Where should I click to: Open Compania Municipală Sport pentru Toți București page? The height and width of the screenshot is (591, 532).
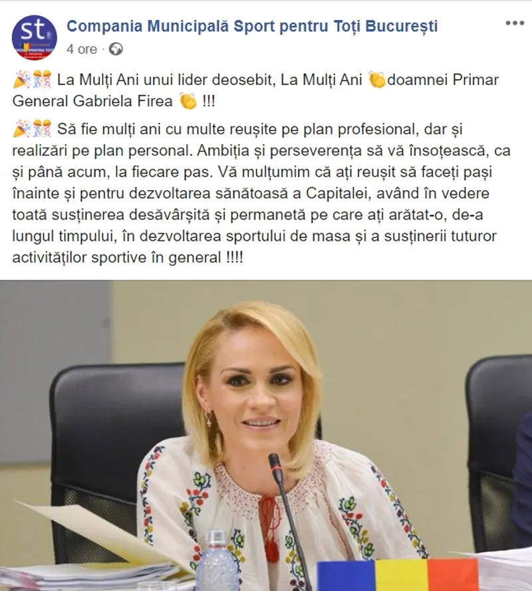(252, 27)
